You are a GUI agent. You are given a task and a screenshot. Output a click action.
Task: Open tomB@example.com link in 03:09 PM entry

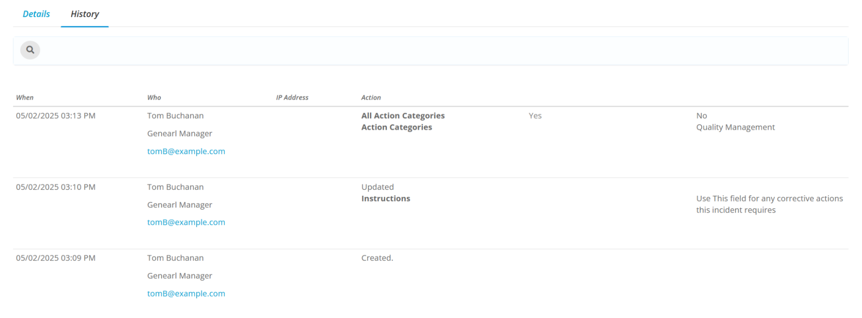tap(186, 293)
